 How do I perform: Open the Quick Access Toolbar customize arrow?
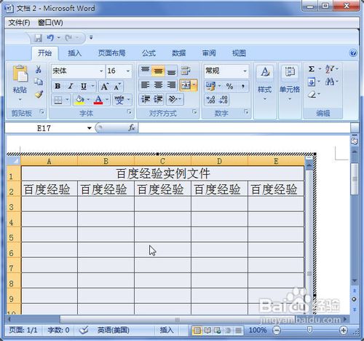pyautogui.click(x=91, y=38)
